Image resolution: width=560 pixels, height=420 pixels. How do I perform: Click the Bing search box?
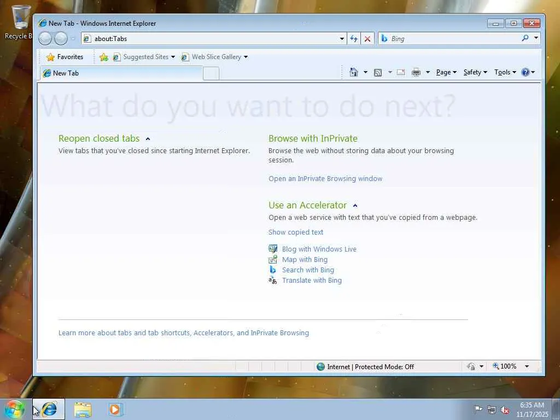(x=450, y=39)
